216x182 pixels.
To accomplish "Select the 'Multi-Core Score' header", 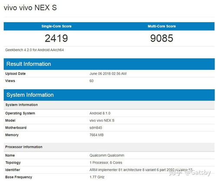I will [x=162, y=26].
